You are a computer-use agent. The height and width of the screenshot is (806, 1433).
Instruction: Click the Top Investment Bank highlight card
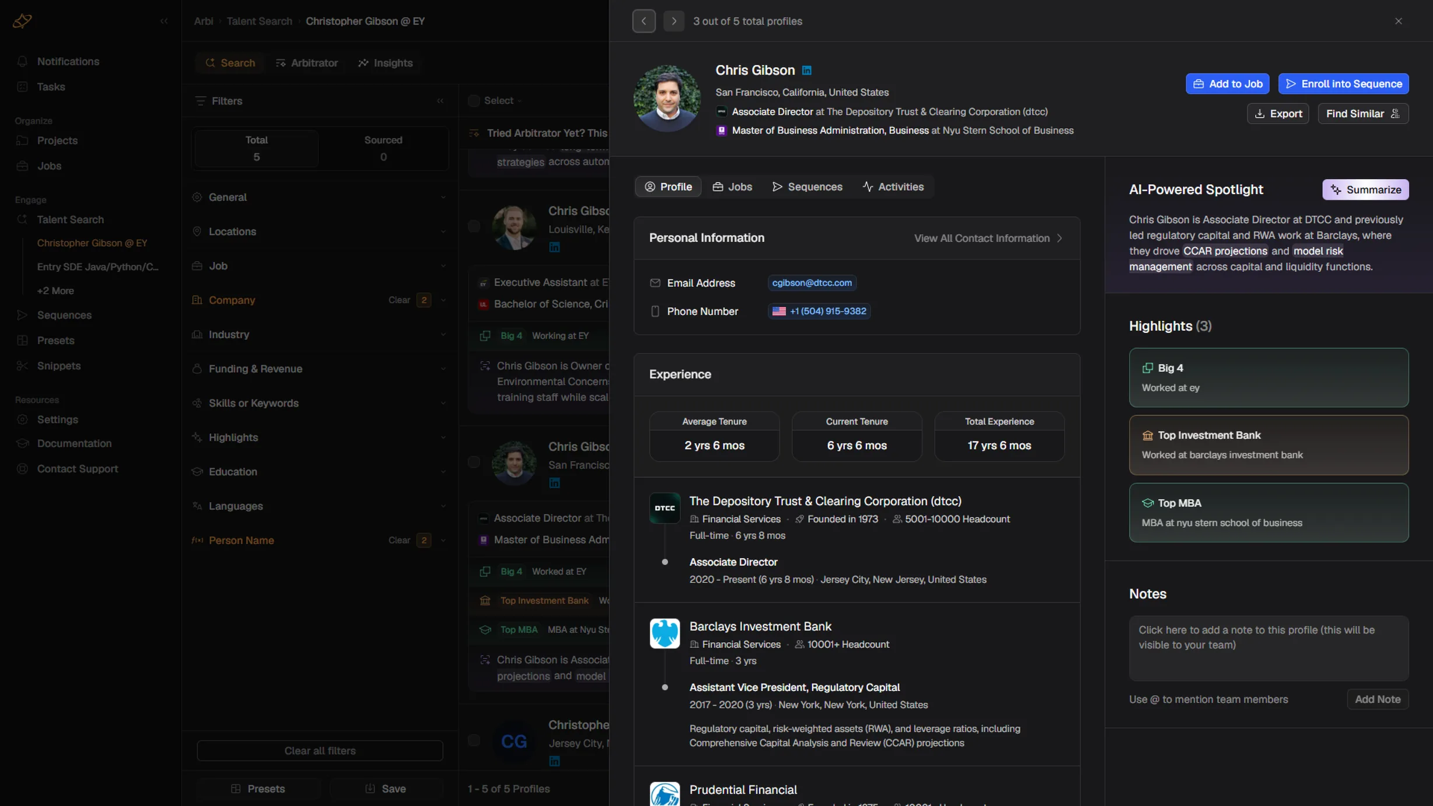[x=1268, y=446]
